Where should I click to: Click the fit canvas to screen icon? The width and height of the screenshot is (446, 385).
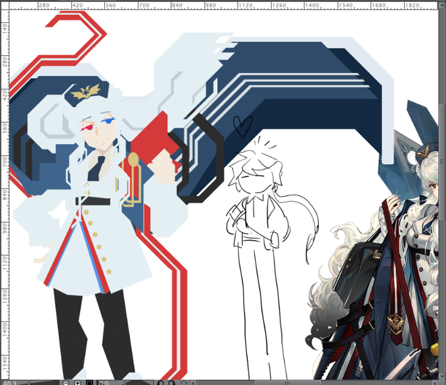click(x=89, y=383)
